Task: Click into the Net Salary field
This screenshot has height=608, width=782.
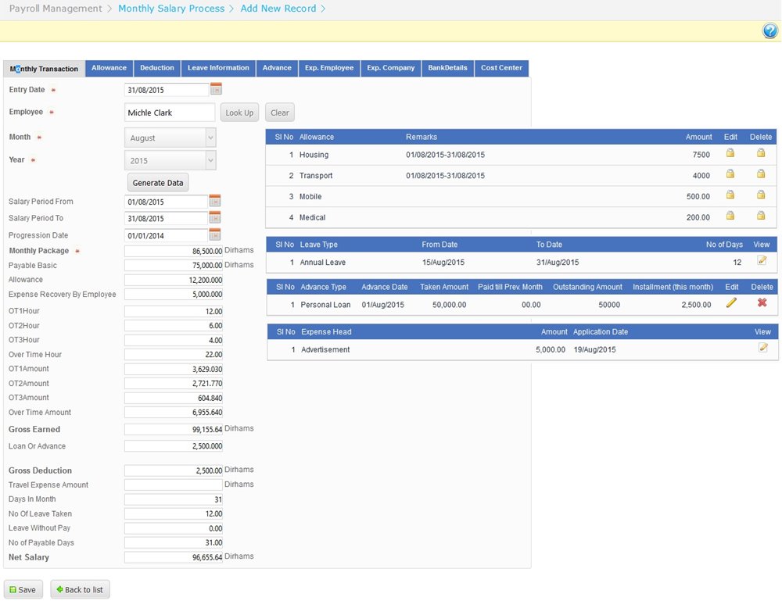Action: coord(174,557)
